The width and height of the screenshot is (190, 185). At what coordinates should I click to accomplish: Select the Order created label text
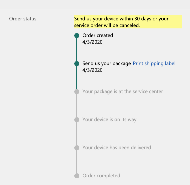tap(98, 35)
